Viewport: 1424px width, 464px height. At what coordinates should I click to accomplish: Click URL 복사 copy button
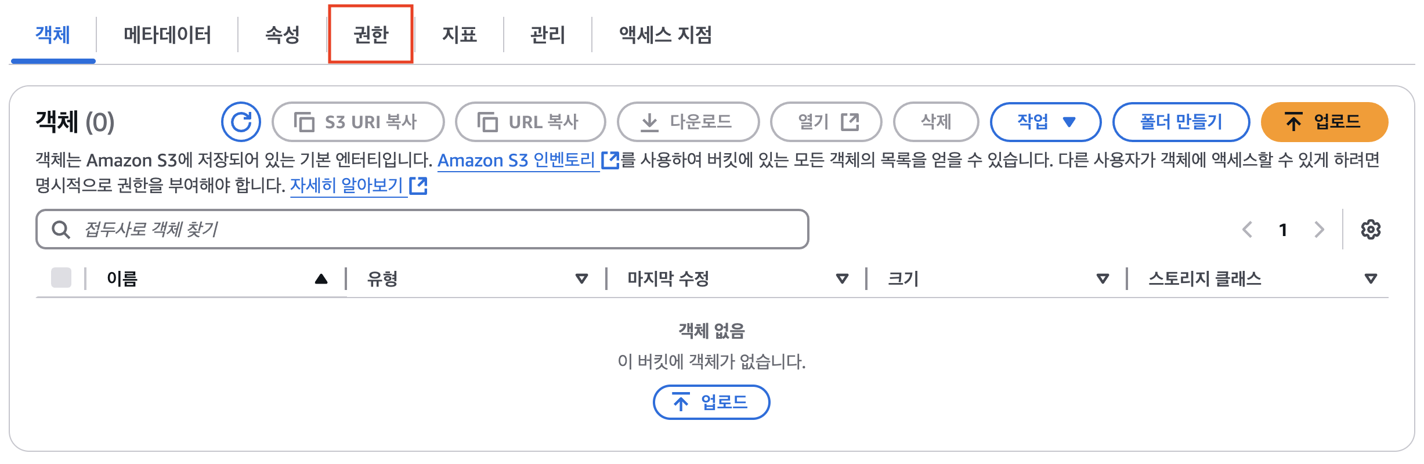point(530,122)
